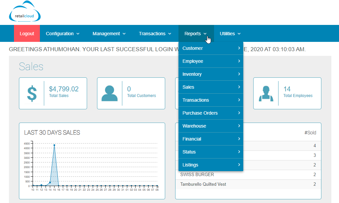Viewport: 339px width, 203px height.
Task: Expand the Sales reports submenu
Action: click(x=211, y=87)
